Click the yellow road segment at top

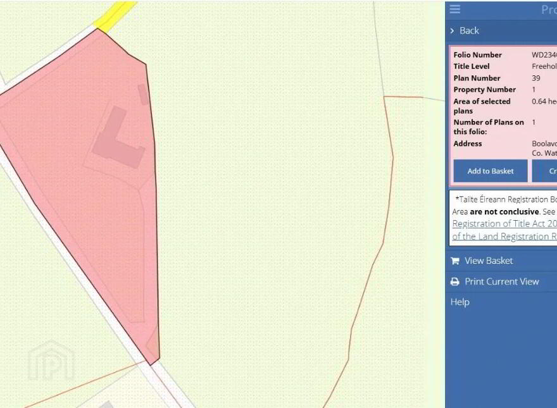[115, 16]
